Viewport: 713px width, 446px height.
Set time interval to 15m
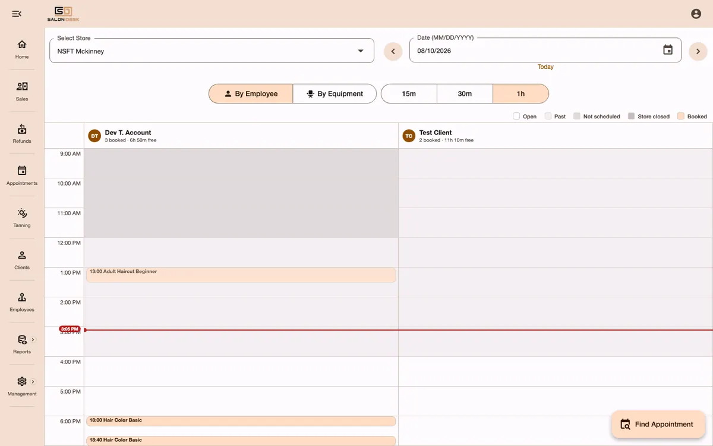click(409, 94)
